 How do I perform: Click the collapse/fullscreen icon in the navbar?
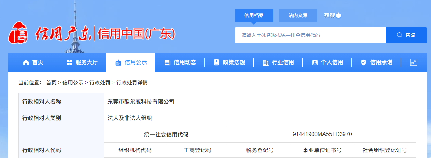pos(414,62)
